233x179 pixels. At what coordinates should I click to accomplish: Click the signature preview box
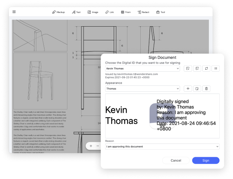click(x=162, y=116)
